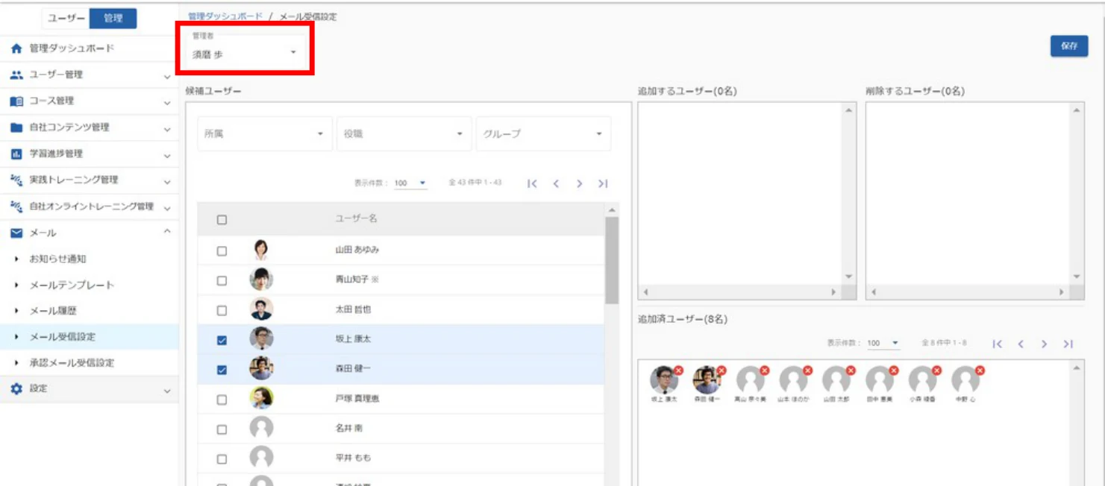
Task: Go to last page of candidate users
Action: 603,184
